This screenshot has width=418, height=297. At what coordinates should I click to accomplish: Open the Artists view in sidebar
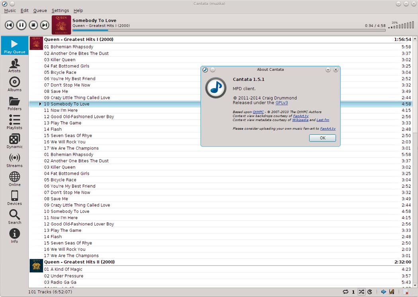pos(14,65)
